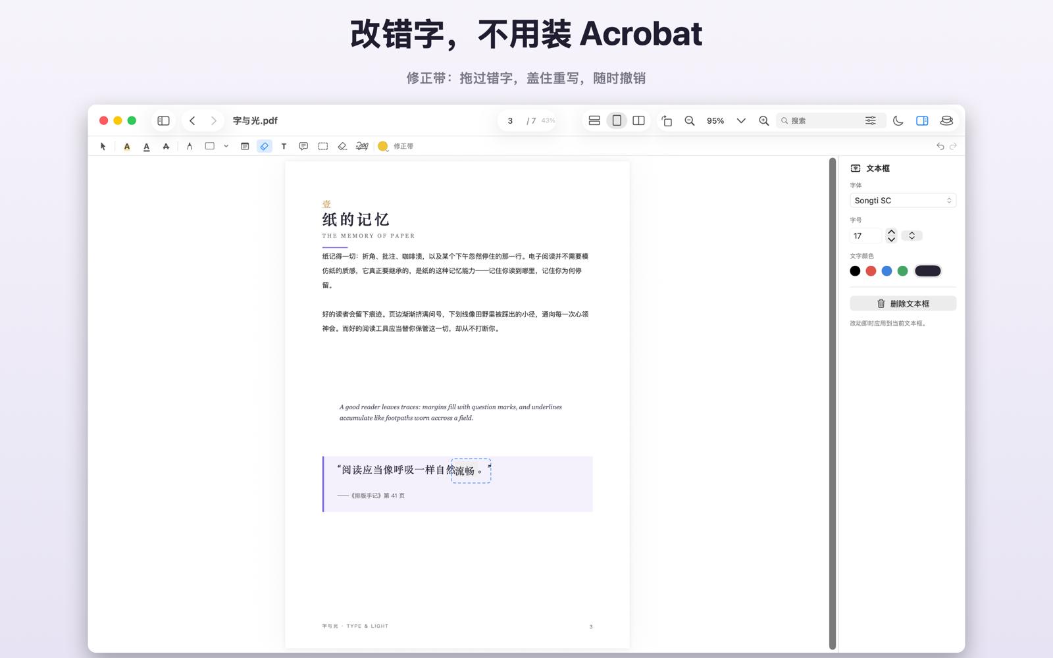The height and width of the screenshot is (658, 1053).
Task: Click the 修正带 tool label
Action: 403,146
